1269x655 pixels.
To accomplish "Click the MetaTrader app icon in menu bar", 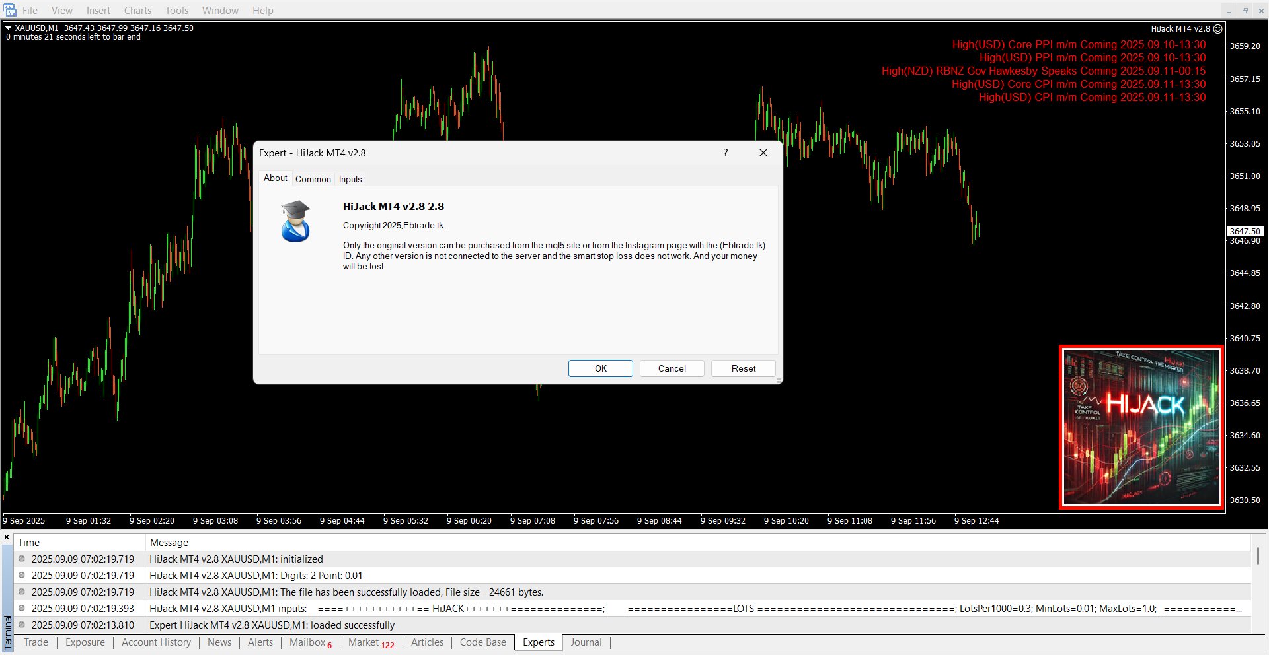I will pyautogui.click(x=10, y=10).
